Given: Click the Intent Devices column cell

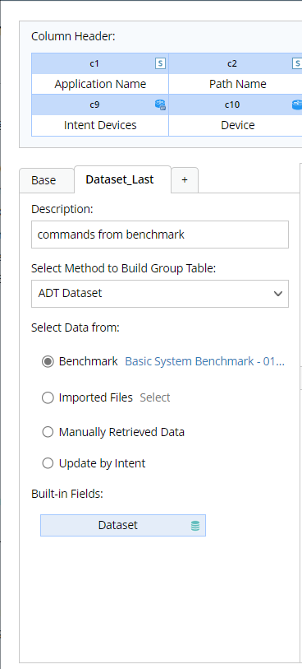Looking at the screenshot, I should [100, 125].
